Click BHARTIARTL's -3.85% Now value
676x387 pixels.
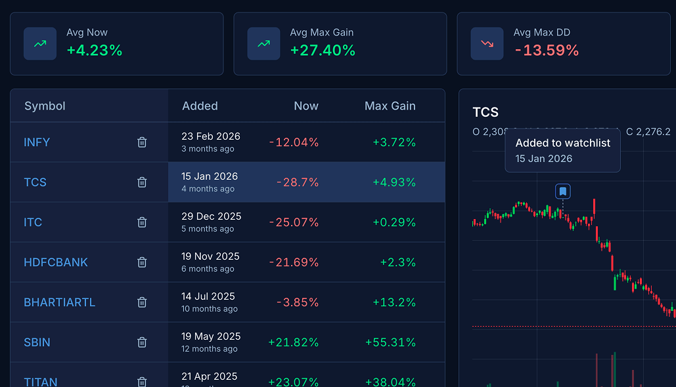tap(298, 302)
